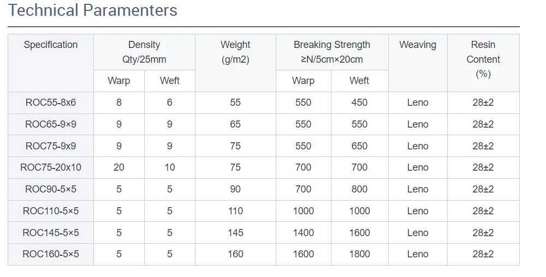Click the Weight (g/m2) column header

(235, 63)
